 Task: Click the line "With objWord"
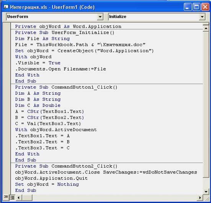pos(33,57)
